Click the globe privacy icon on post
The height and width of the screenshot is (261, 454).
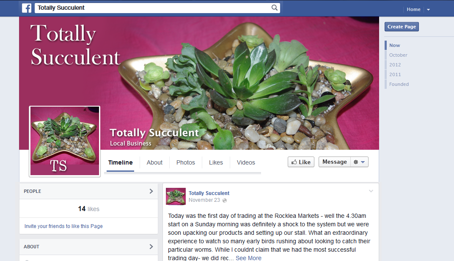click(x=224, y=200)
